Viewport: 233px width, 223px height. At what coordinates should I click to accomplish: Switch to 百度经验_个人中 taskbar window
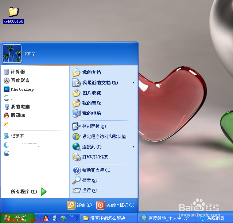(167, 218)
